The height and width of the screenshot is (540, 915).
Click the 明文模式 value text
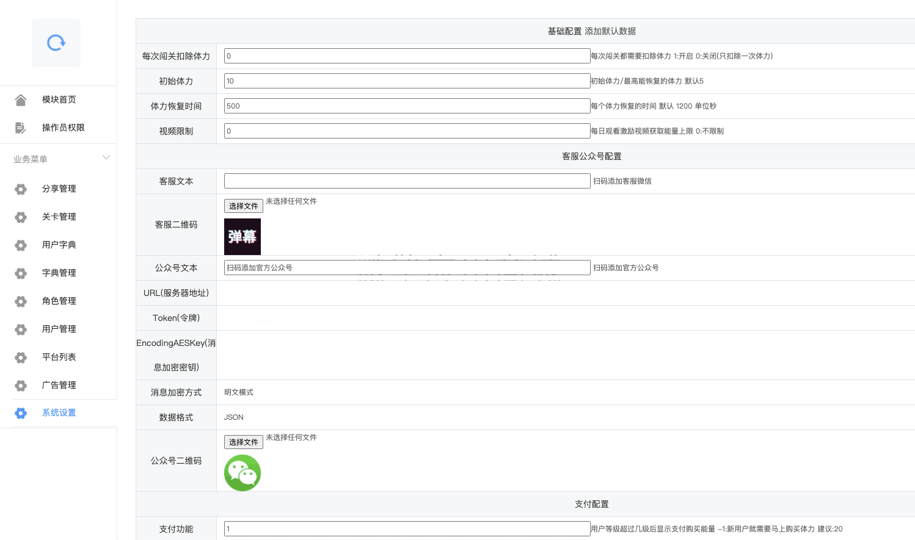point(239,392)
